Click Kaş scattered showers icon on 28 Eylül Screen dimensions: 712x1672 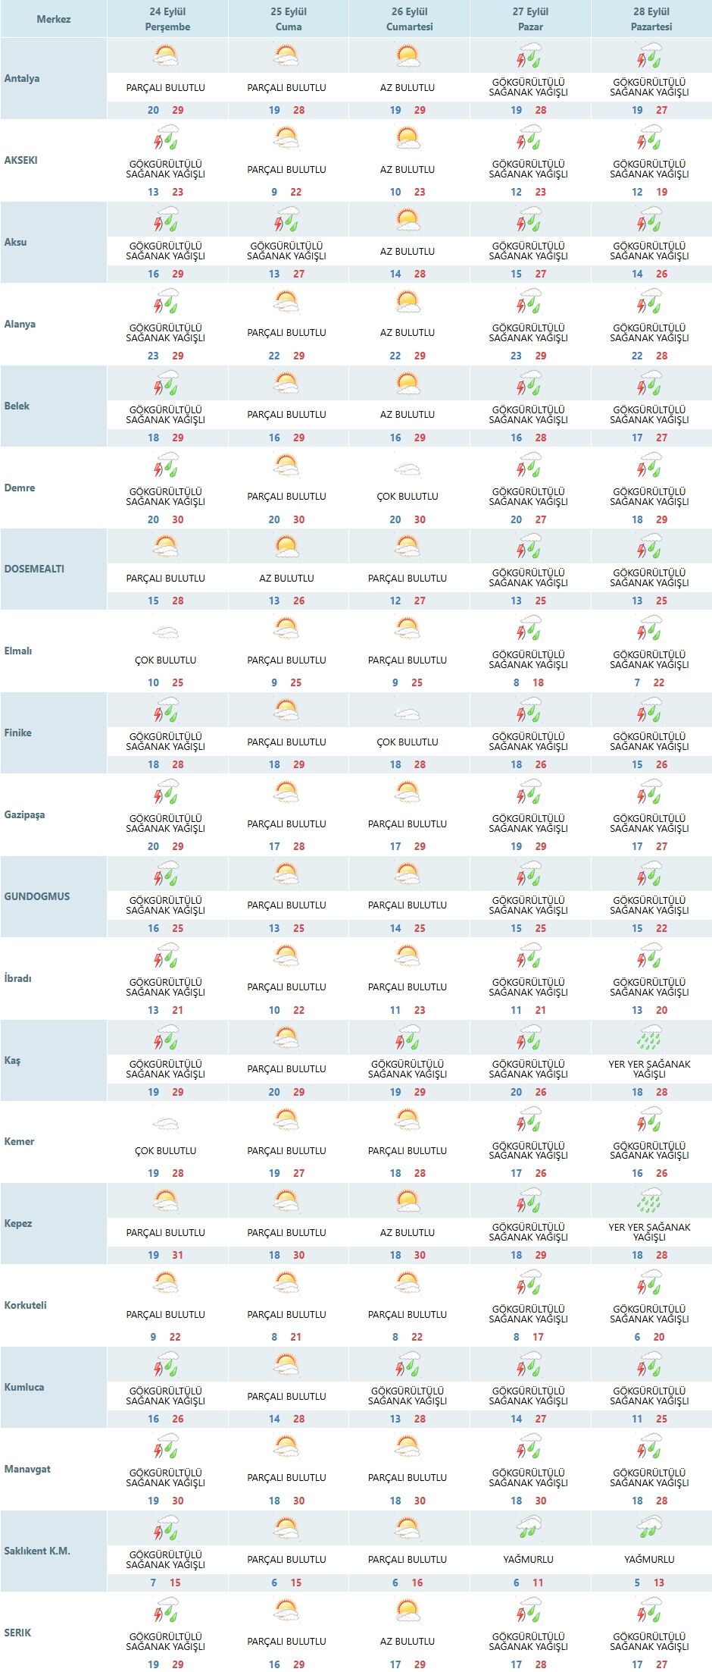pos(650,1037)
